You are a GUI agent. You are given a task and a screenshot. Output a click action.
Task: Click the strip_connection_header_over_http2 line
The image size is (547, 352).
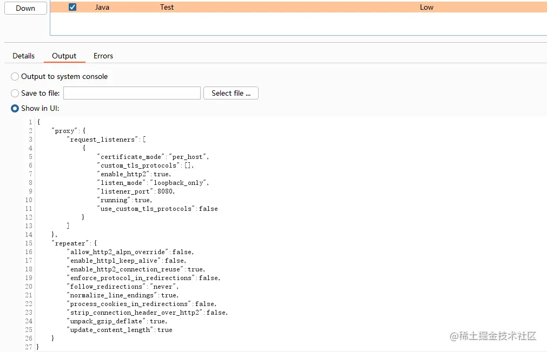tap(148, 313)
